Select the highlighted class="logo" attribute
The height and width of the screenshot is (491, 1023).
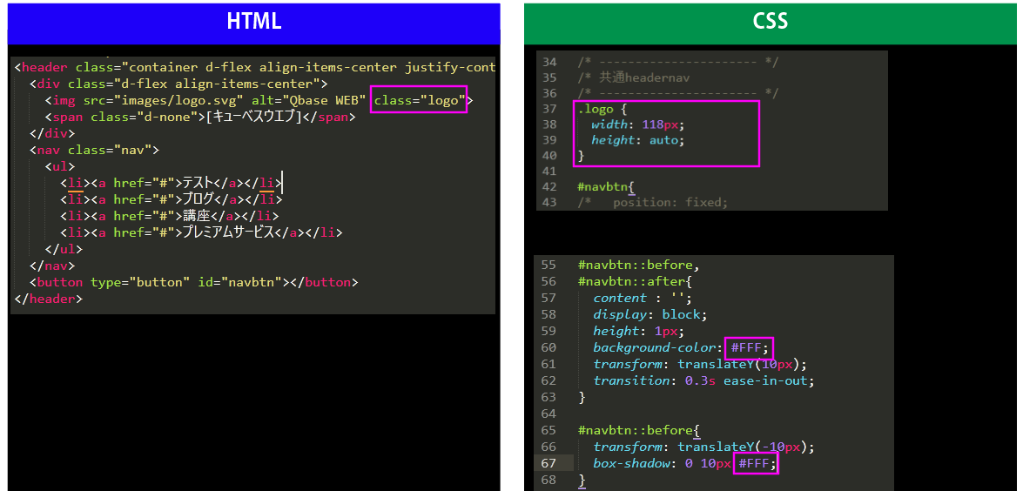pos(419,100)
